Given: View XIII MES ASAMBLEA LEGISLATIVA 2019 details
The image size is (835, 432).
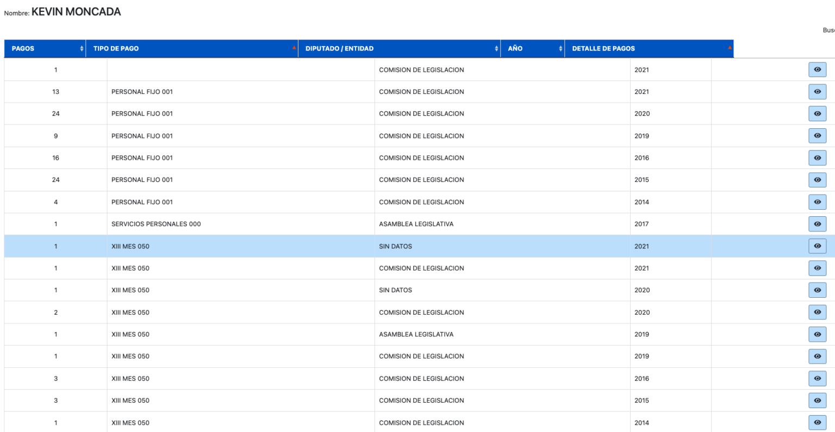Looking at the screenshot, I should [x=817, y=334].
